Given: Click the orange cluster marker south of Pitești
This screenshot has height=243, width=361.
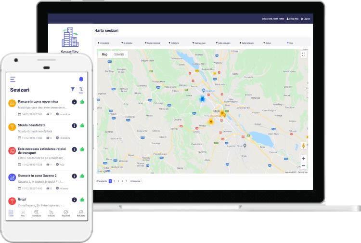Looking at the screenshot, I should point(211,121).
